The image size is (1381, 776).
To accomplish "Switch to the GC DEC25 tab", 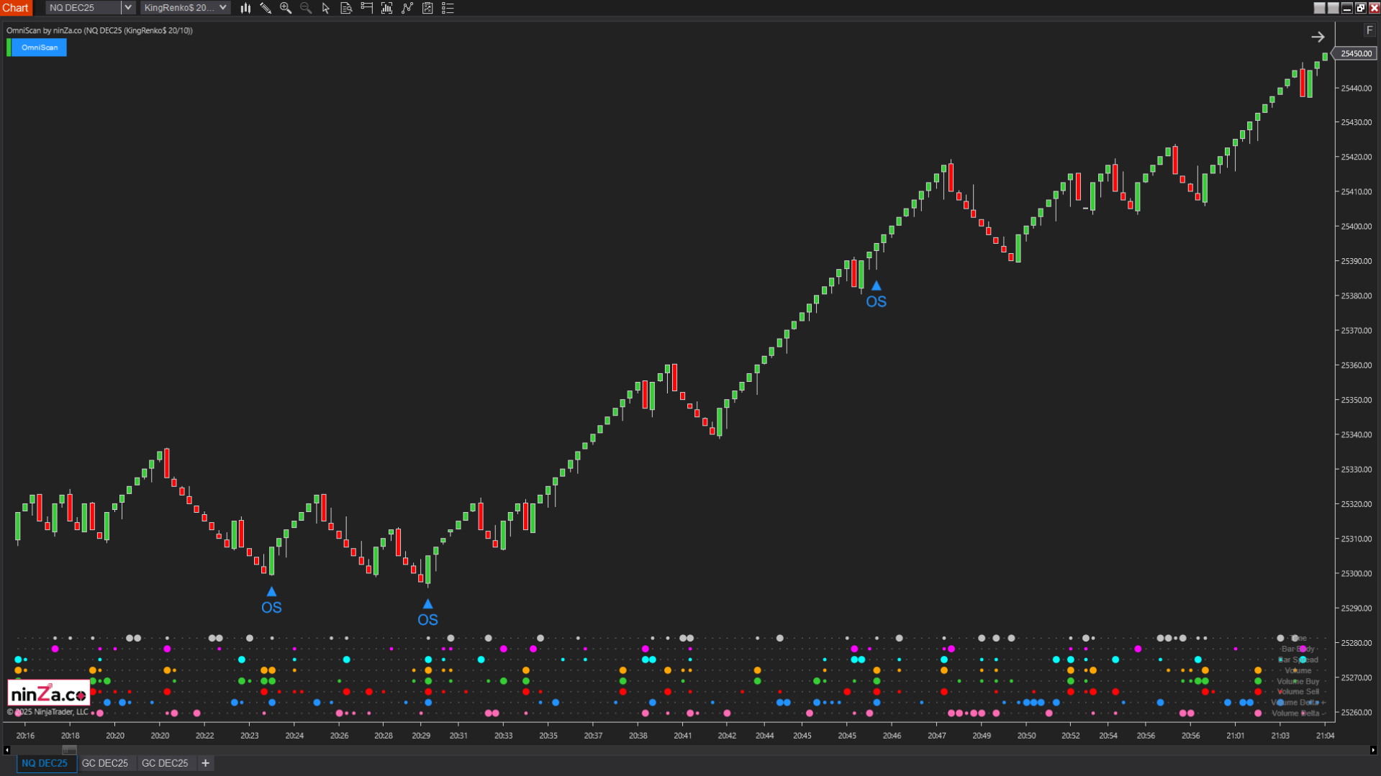I will click(105, 763).
